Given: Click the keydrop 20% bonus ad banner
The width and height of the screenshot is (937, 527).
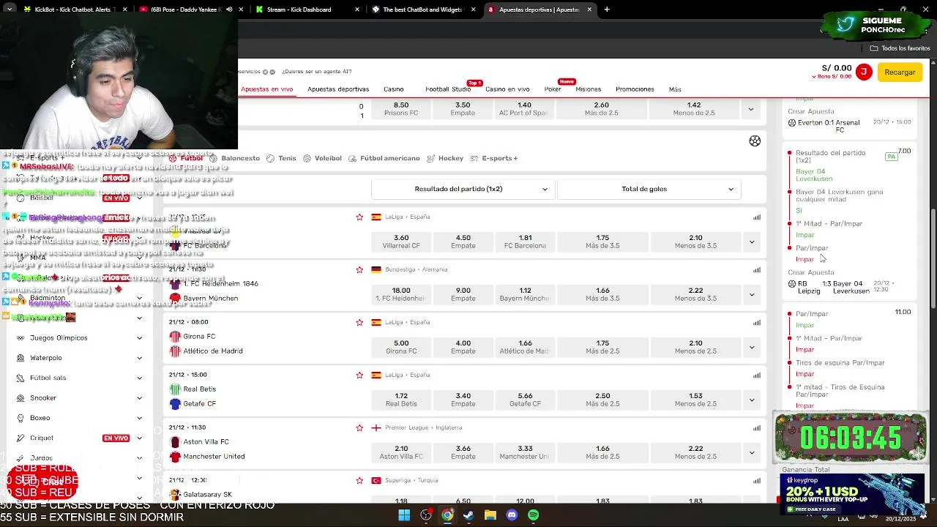Looking at the screenshot, I should 852,493.
